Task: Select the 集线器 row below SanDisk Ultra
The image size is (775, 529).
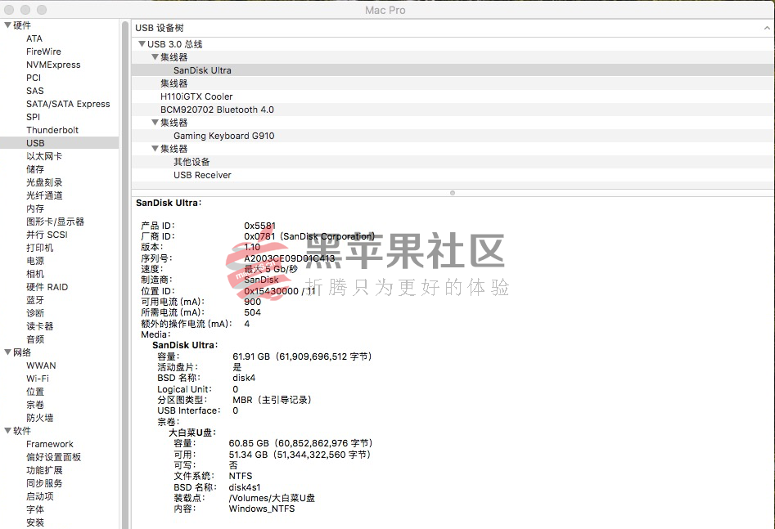Action: click(x=453, y=83)
